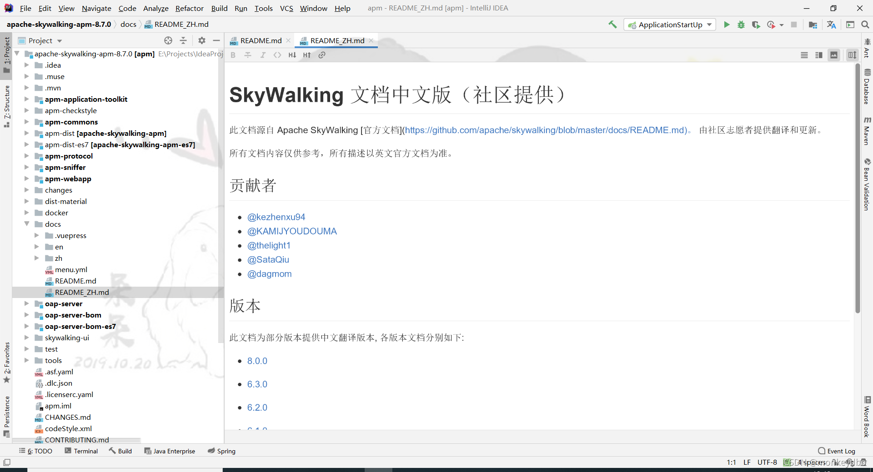Toggle the Structure tool window stripe
Viewport: 873px width, 472px height.
[7, 106]
